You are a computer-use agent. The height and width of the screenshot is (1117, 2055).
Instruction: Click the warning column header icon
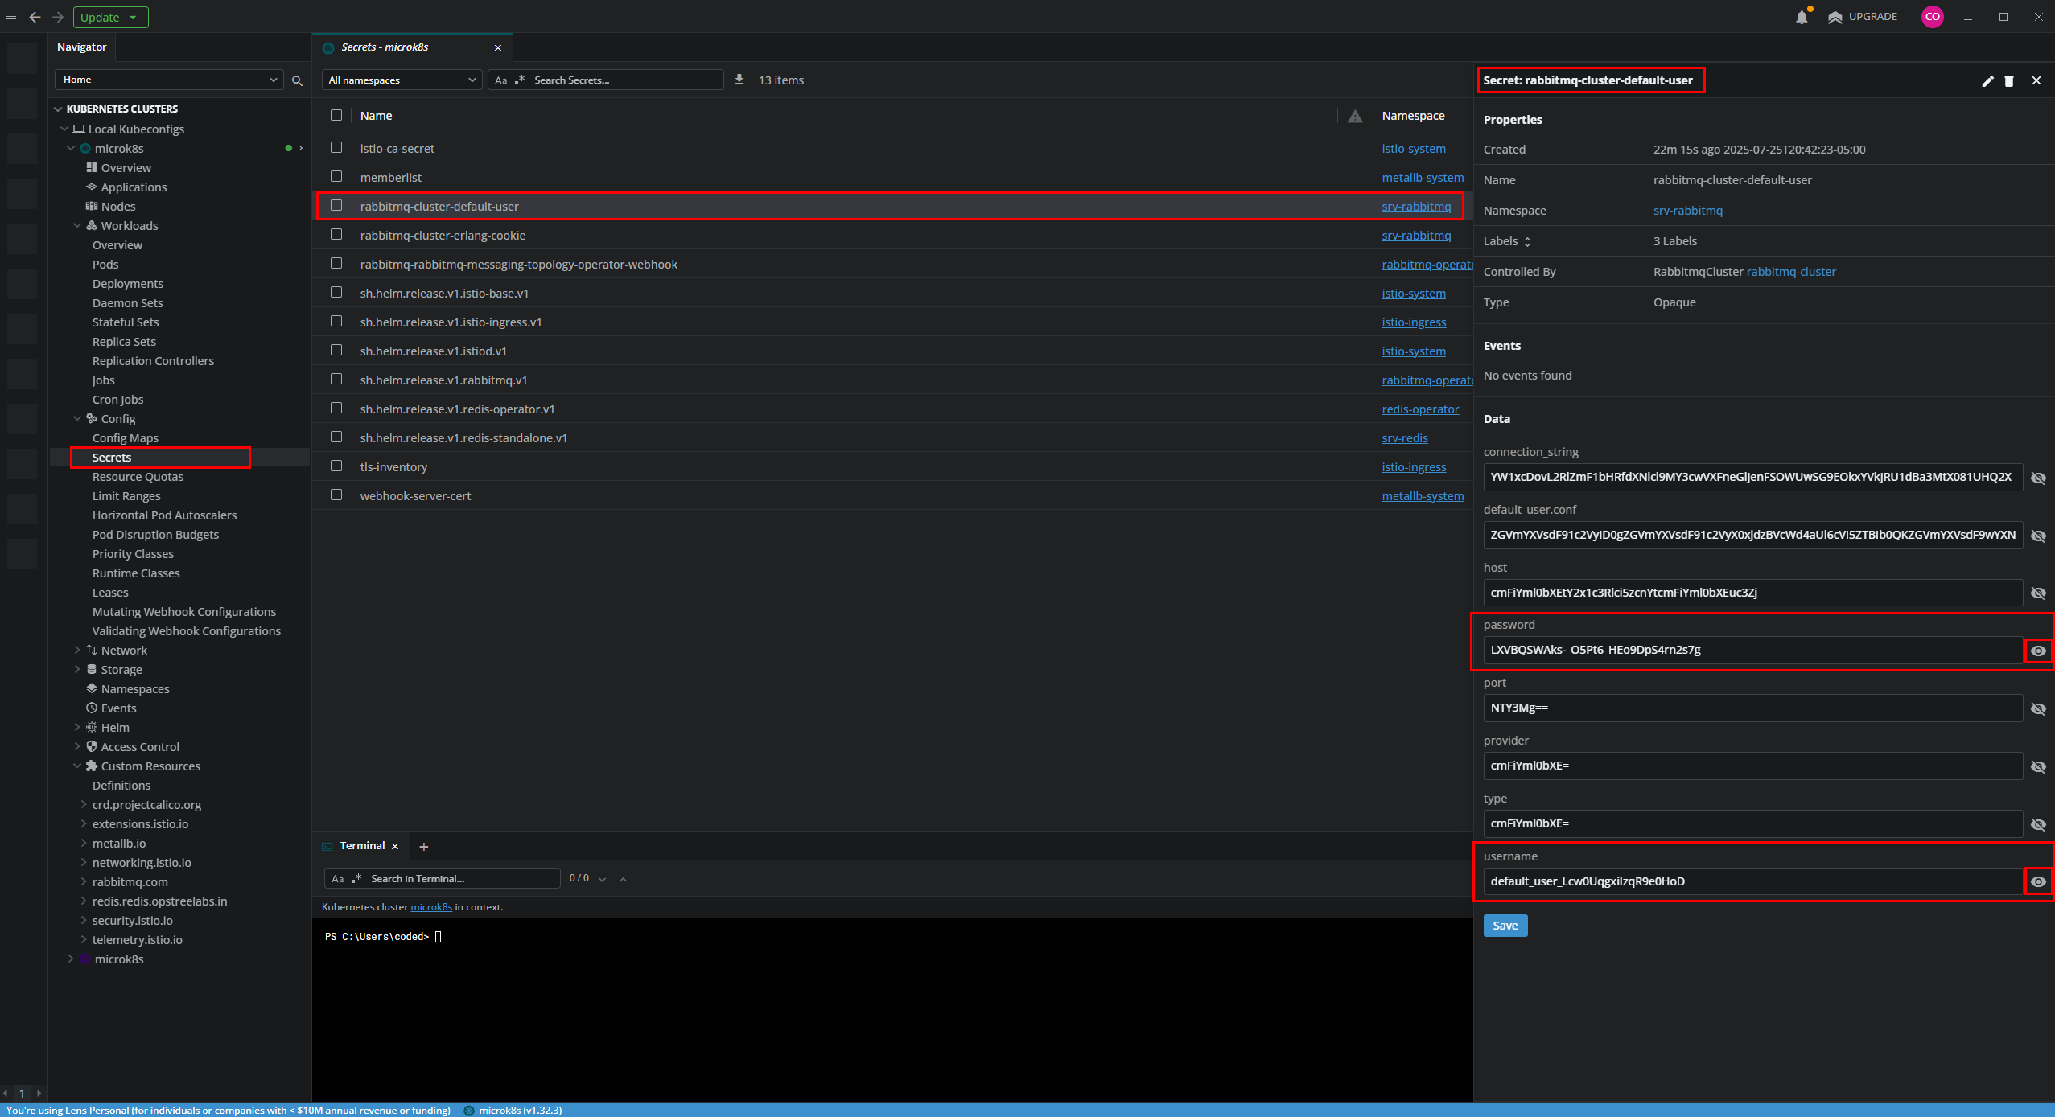tap(1355, 116)
